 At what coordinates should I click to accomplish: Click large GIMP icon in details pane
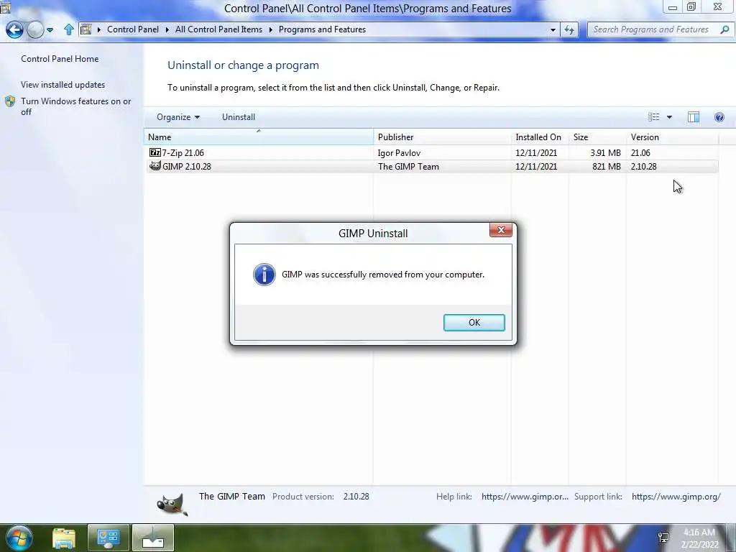(172, 505)
